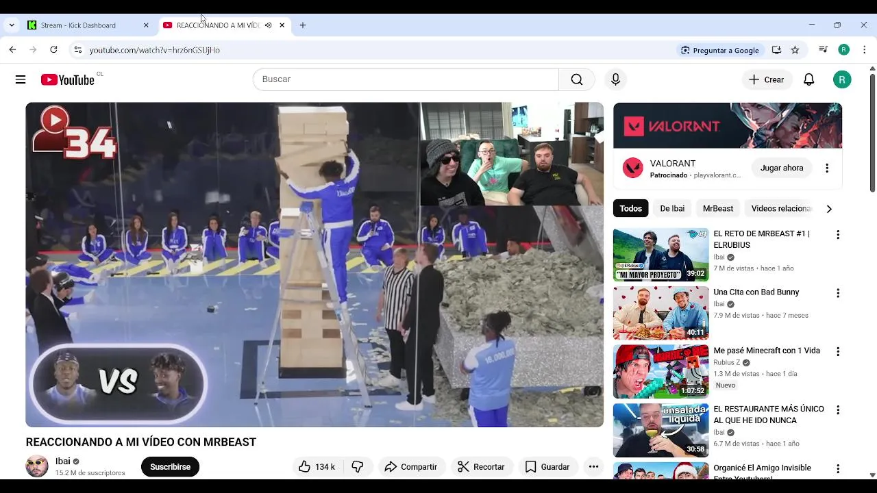Screen dimensions: 877x493
Task: Click the search magnifier button
Action: click(577, 79)
